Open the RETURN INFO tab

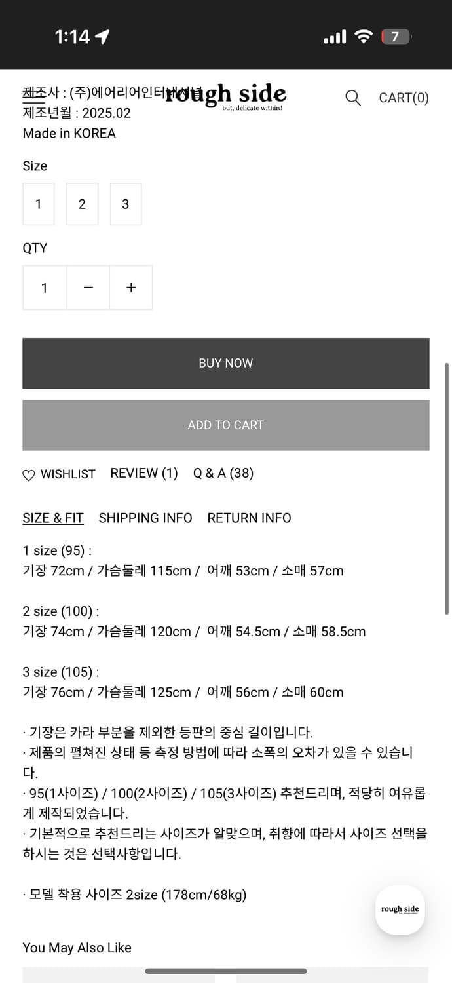click(x=249, y=518)
